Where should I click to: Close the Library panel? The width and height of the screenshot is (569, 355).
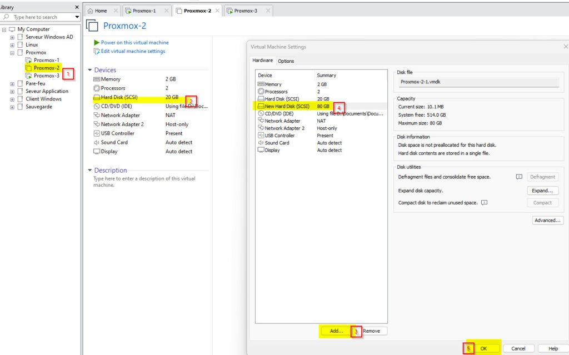pos(77,7)
